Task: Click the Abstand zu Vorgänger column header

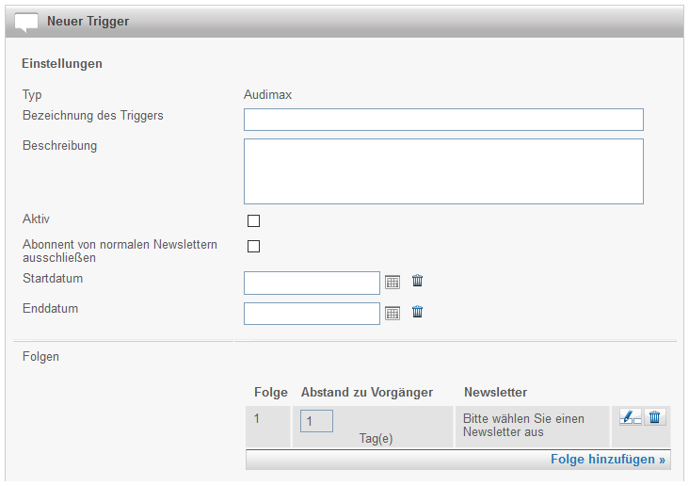Action: (367, 392)
